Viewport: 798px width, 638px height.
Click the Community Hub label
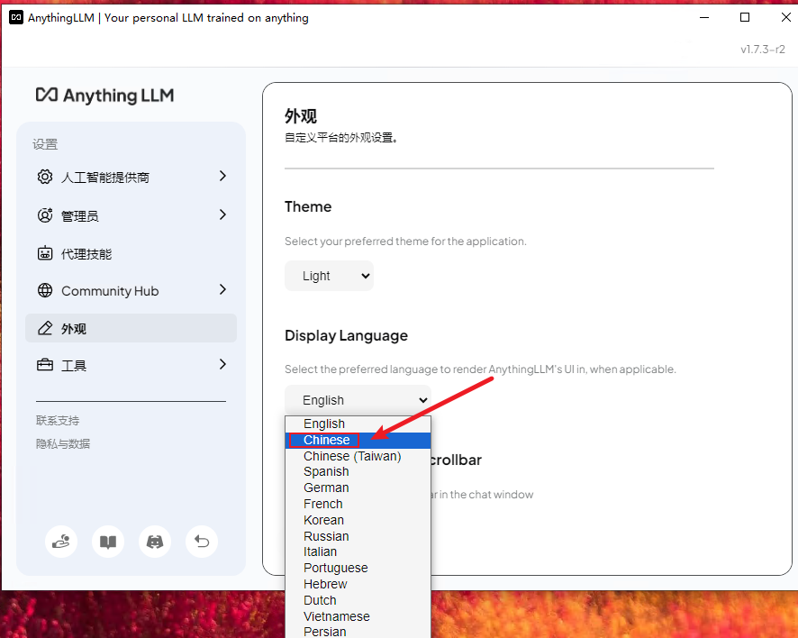(x=110, y=291)
